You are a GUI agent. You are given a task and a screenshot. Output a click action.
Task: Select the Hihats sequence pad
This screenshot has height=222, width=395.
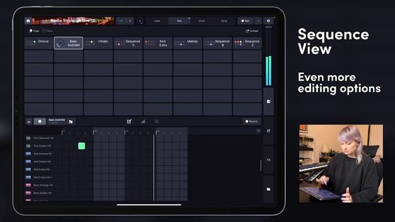click(x=98, y=43)
